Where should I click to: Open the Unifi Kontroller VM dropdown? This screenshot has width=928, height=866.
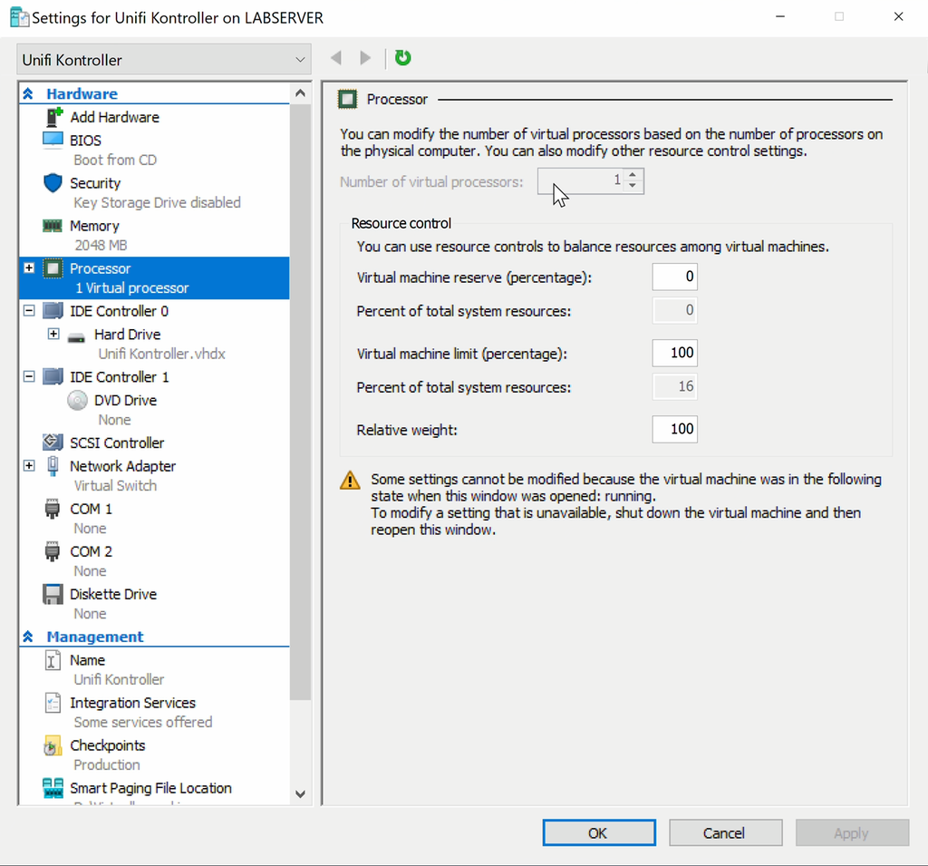click(164, 60)
